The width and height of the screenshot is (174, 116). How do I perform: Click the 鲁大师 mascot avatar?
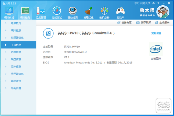point(163,12)
